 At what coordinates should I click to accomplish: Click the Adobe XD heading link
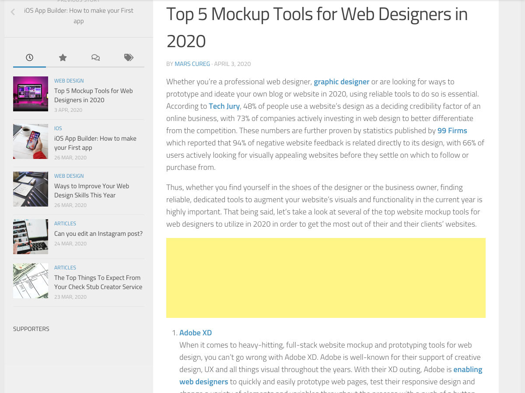pos(196,333)
